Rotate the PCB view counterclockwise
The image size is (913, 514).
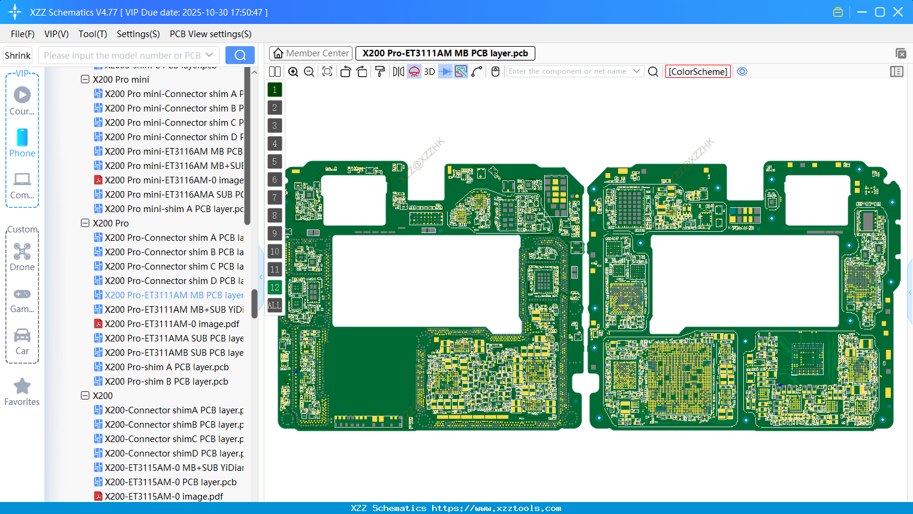[345, 71]
